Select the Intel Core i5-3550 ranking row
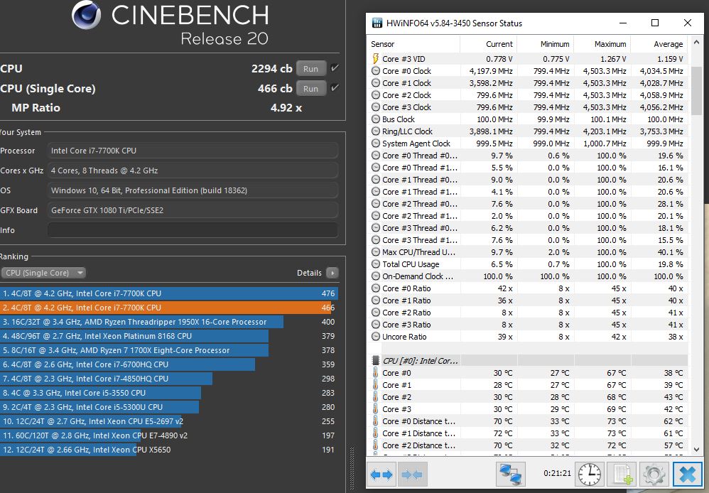This screenshot has height=493, width=709. (x=168, y=393)
